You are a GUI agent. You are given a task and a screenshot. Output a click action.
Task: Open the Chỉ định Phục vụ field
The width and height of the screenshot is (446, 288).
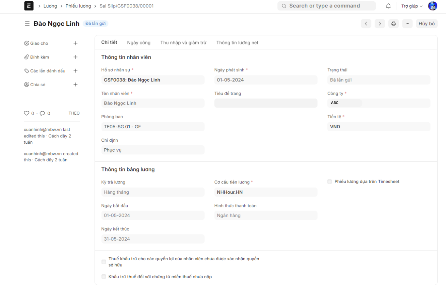click(x=153, y=150)
